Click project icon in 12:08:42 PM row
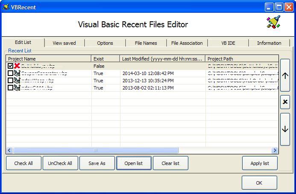 [17, 73]
